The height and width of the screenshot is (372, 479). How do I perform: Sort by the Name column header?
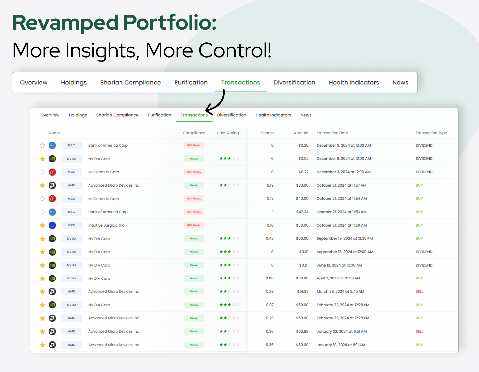point(54,133)
